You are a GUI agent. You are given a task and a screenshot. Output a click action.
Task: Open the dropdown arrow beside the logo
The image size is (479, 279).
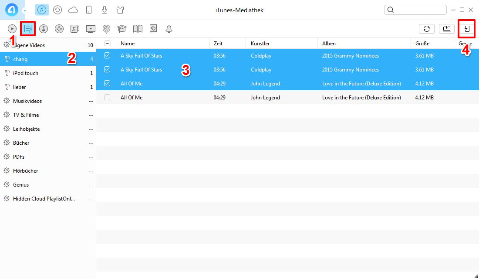(24, 11)
